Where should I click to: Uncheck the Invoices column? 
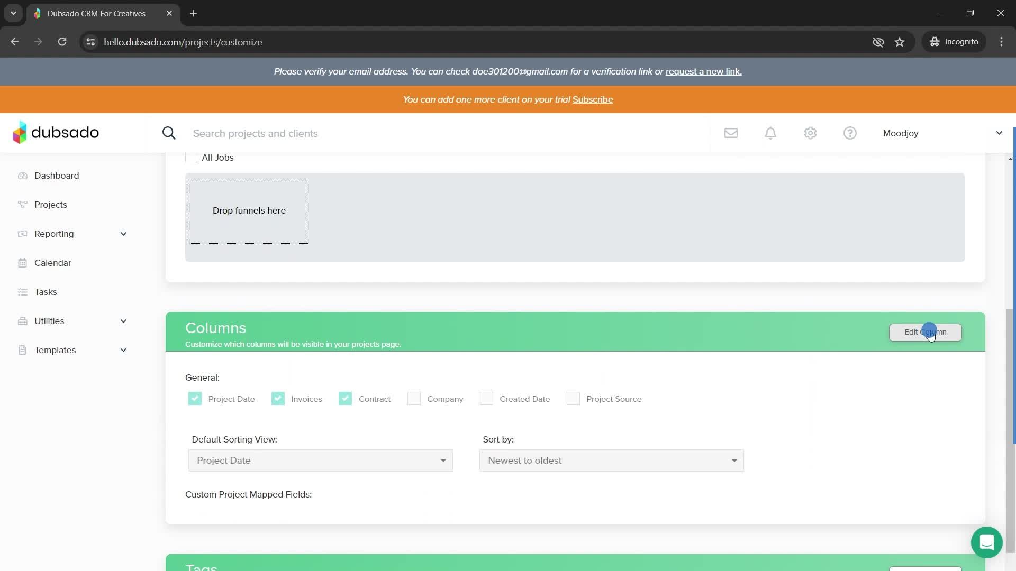click(x=278, y=399)
